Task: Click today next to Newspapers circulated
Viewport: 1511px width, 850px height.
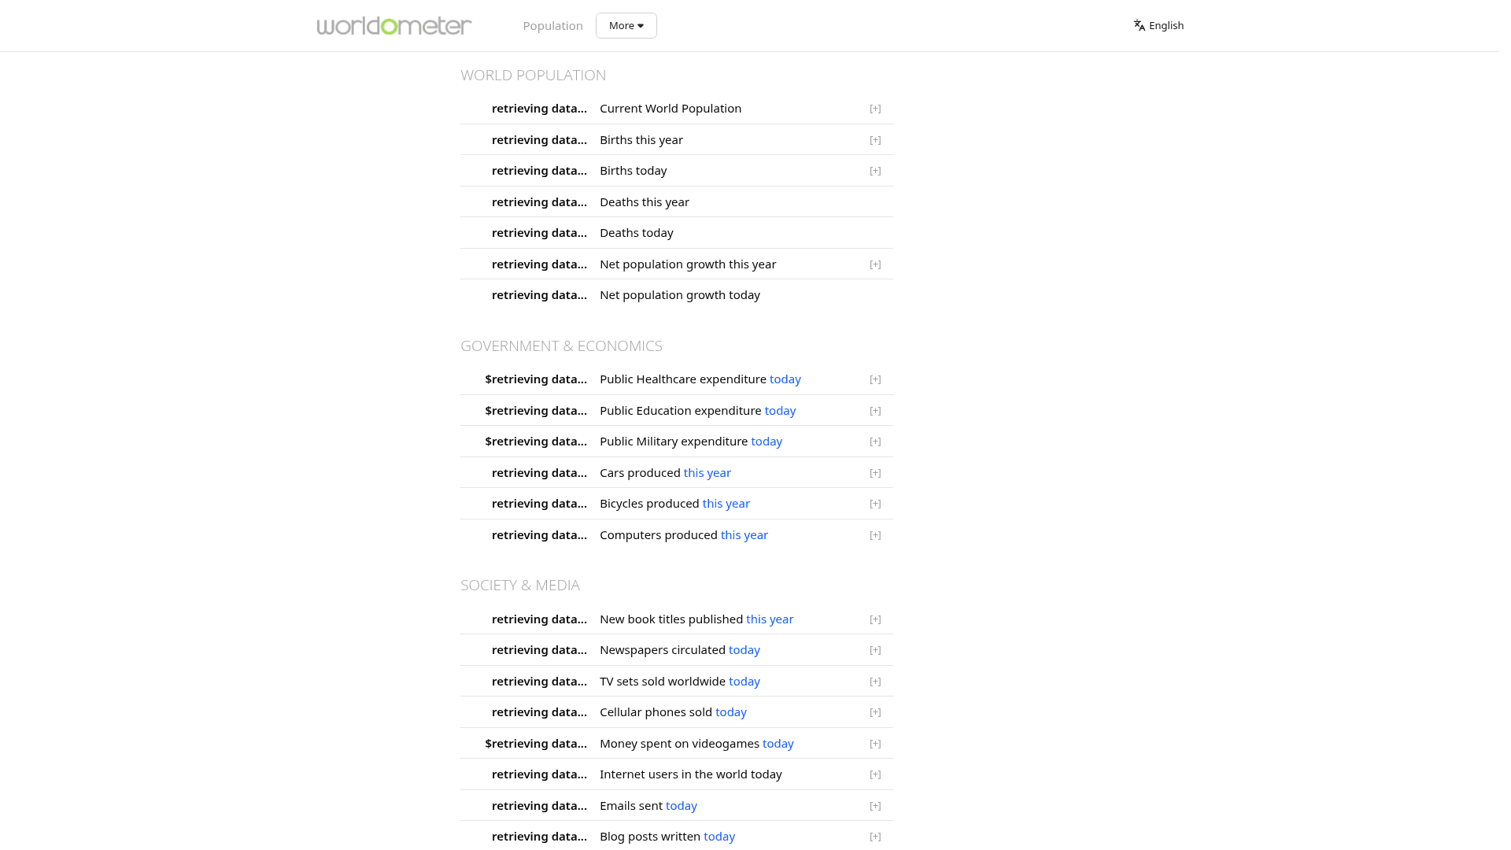Action: pos(744,649)
